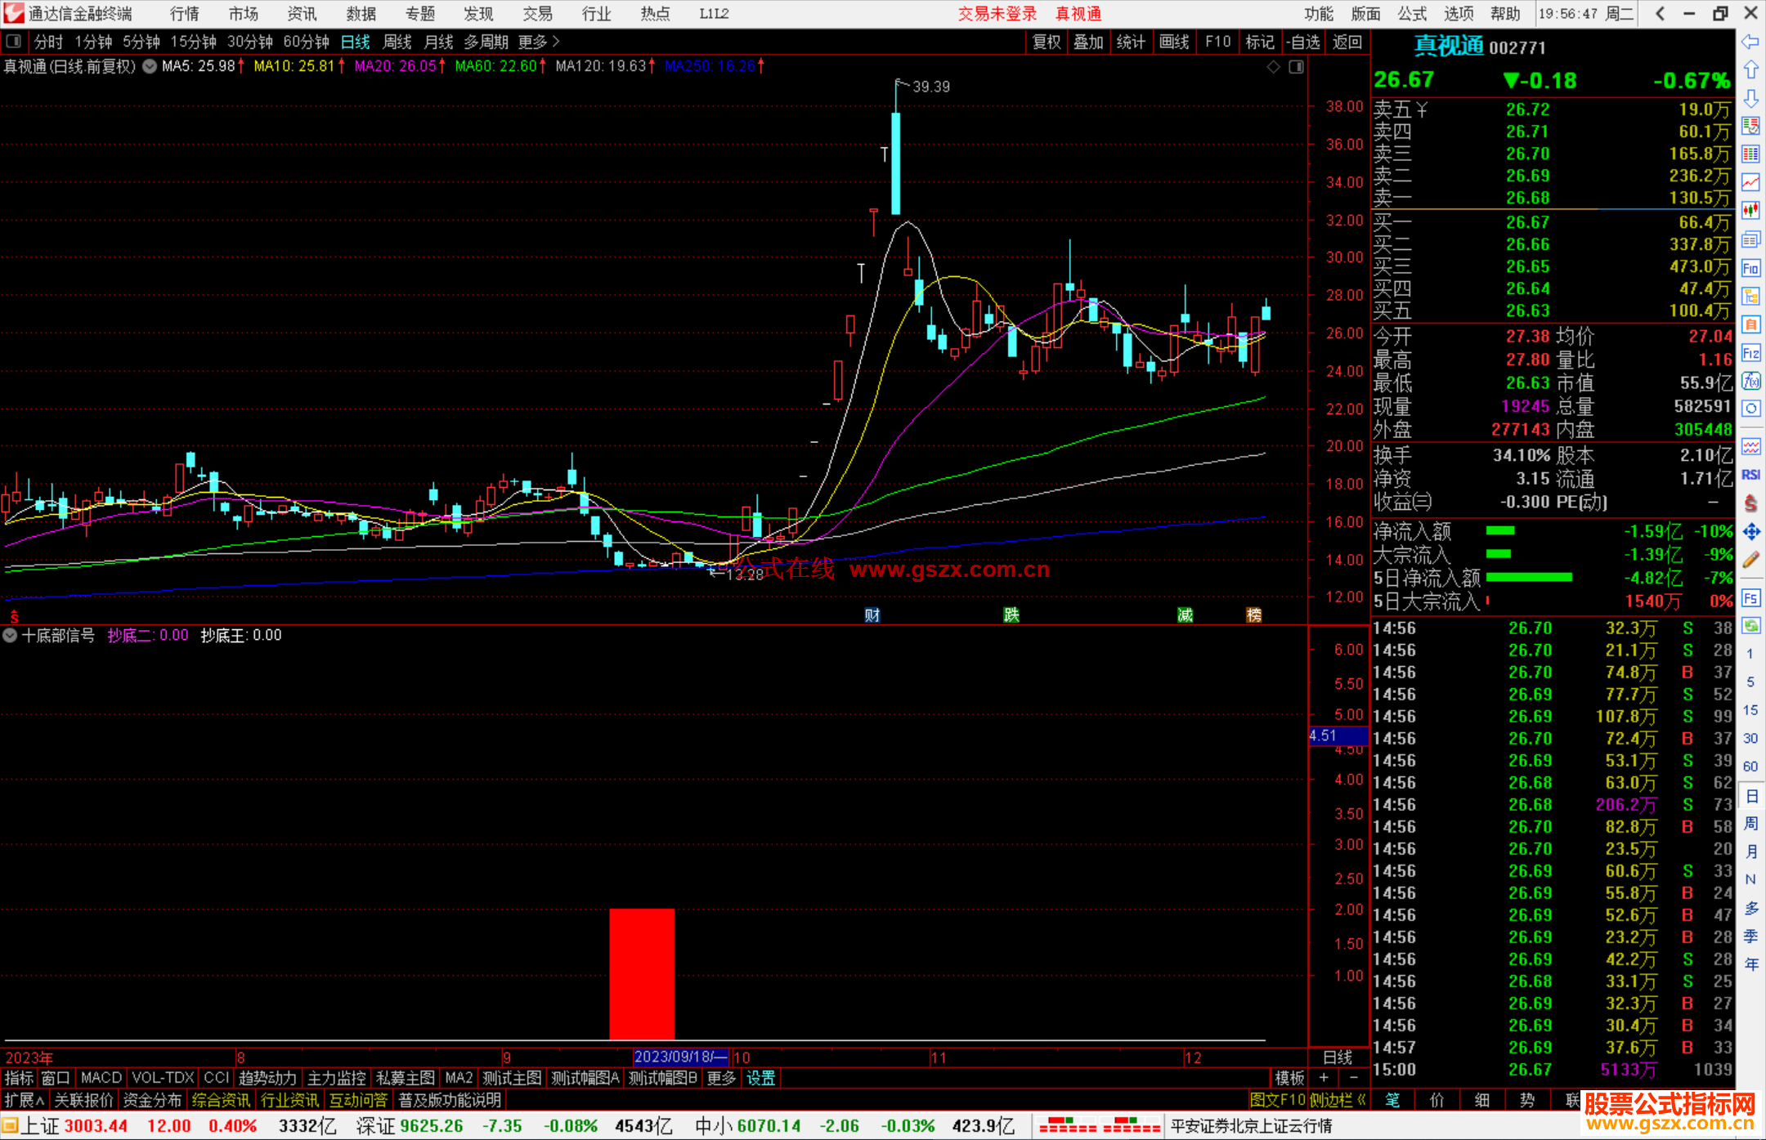This screenshot has height=1140, width=1766.
Task: Click the blue four-way move arrows icon
Action: click(1750, 532)
